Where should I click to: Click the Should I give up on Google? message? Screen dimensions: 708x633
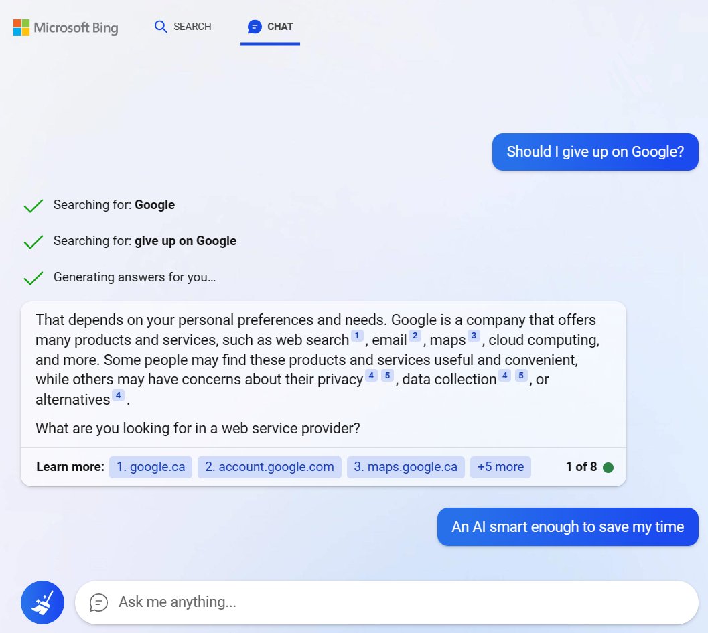pyautogui.click(x=595, y=151)
